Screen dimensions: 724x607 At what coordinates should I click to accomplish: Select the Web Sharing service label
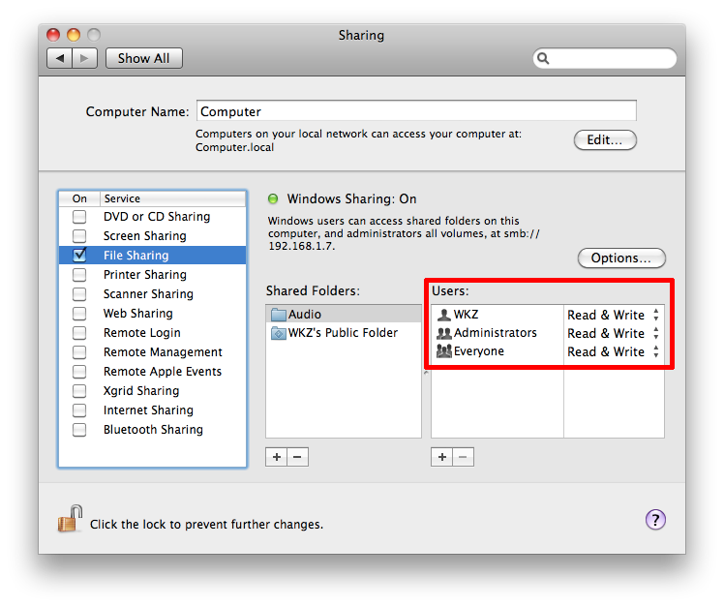pos(138,314)
